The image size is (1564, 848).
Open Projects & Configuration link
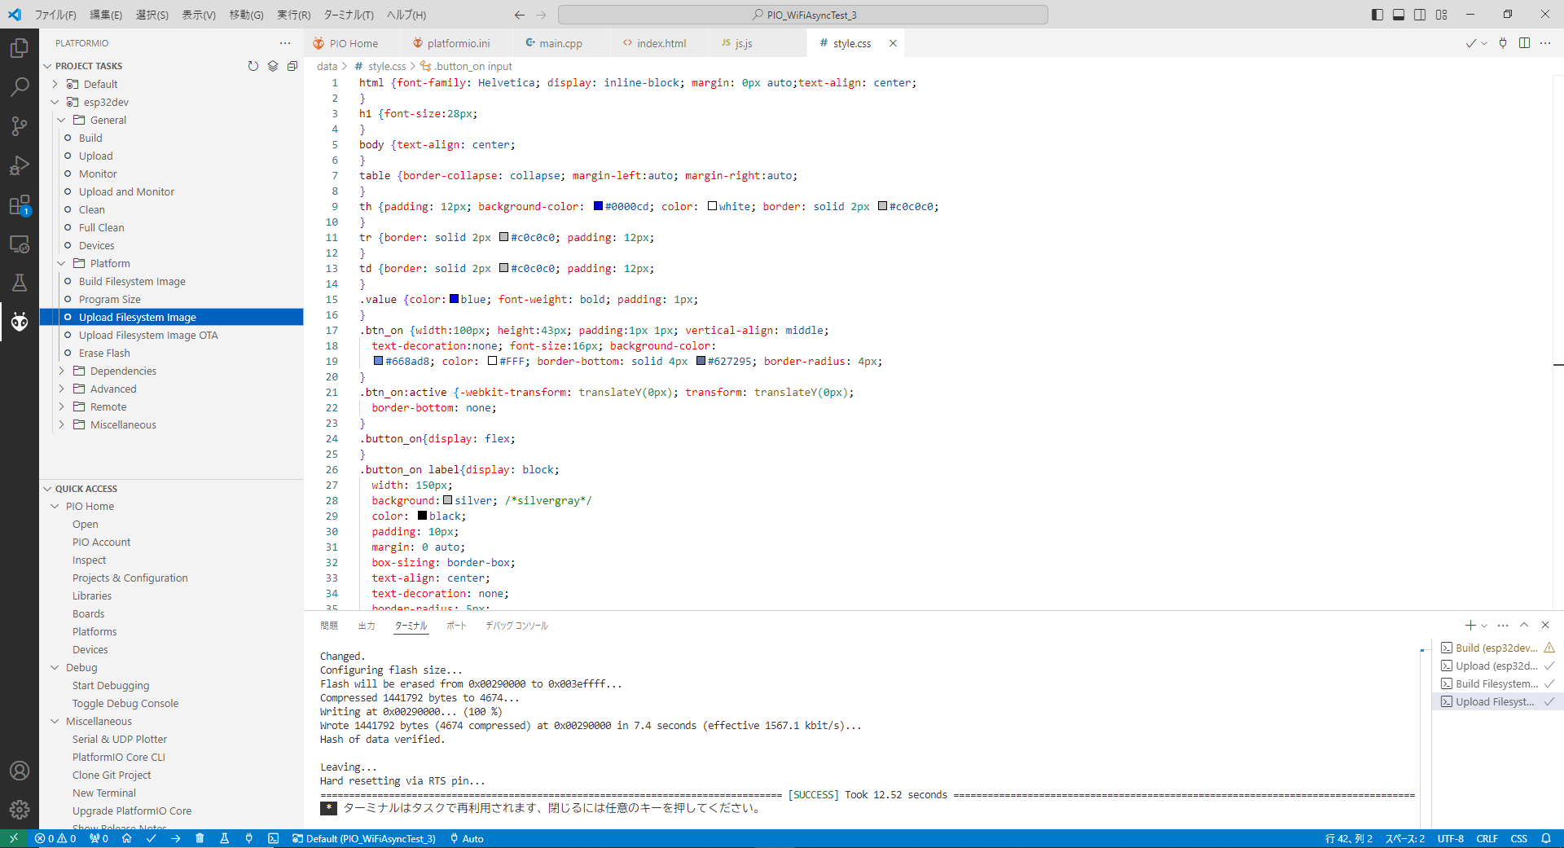[130, 578]
